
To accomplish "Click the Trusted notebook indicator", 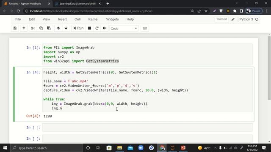I will (221, 19).
